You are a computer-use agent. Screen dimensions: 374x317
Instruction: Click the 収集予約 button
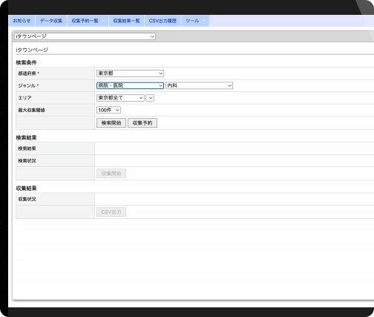coord(142,123)
